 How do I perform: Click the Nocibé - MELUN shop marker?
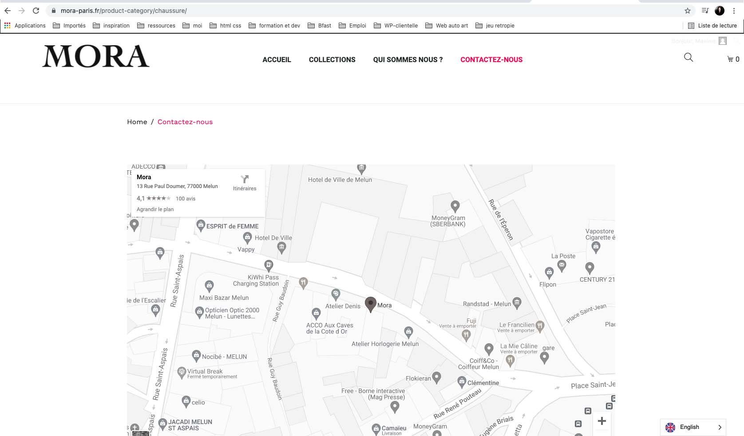pyautogui.click(x=196, y=356)
